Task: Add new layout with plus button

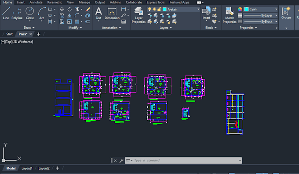Action: click(58, 168)
